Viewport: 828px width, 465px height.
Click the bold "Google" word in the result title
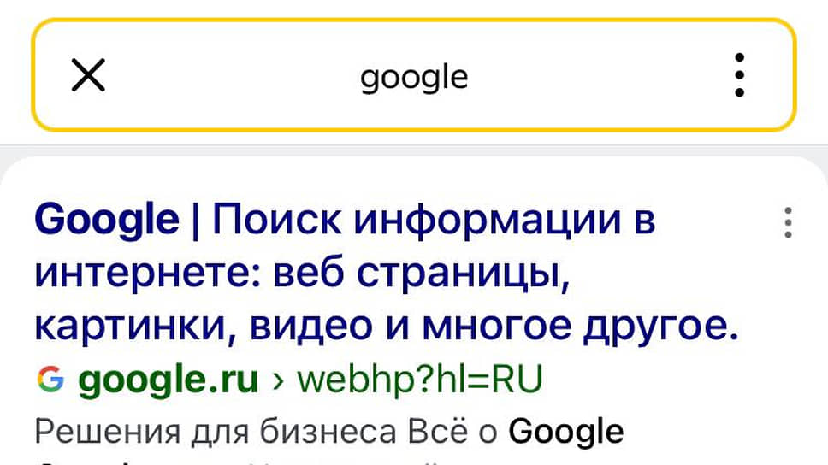point(107,221)
